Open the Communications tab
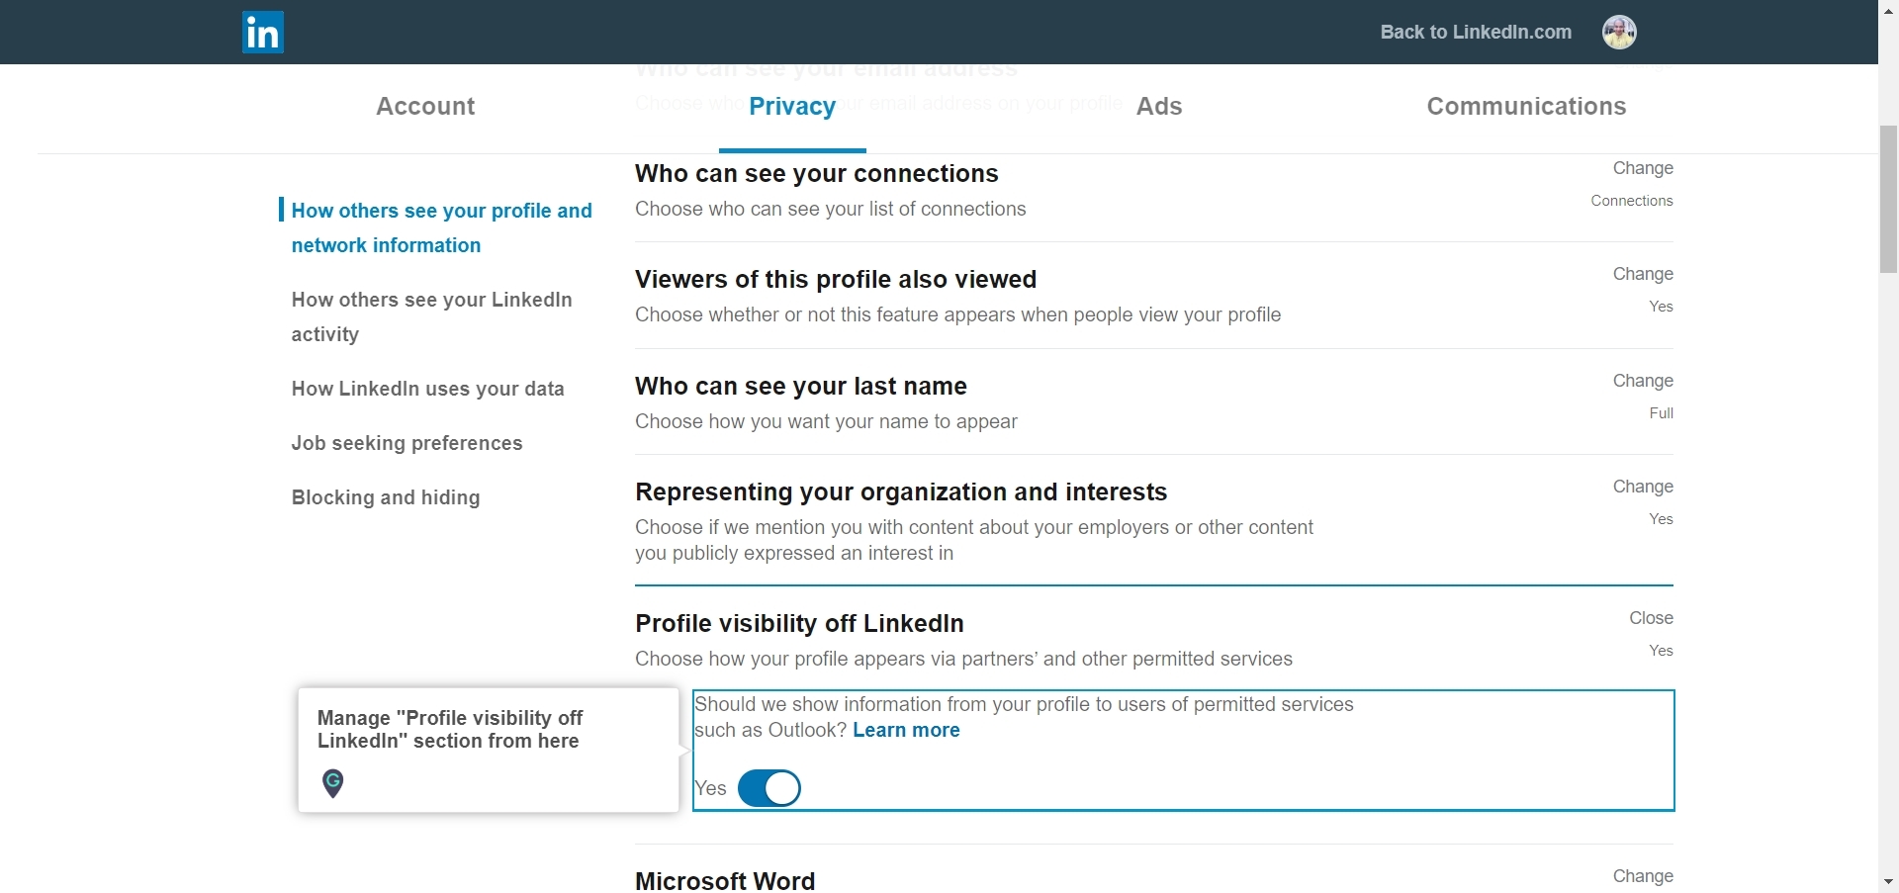 point(1526,106)
